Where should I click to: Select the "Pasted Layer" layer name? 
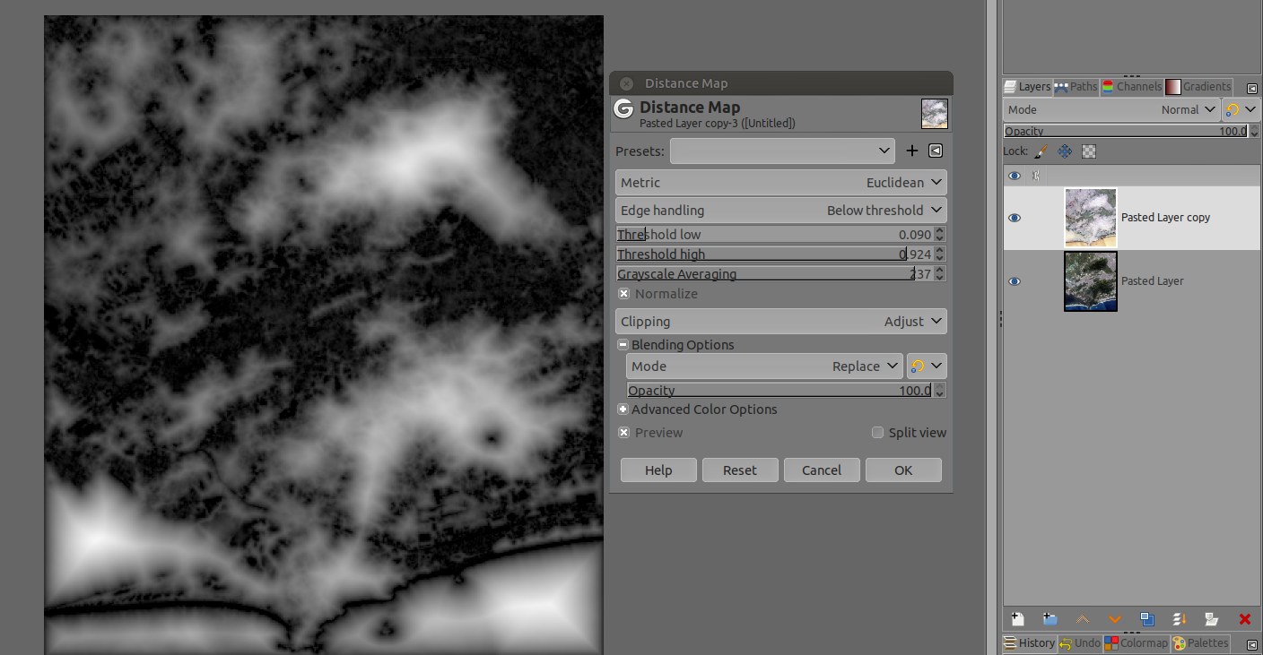(1153, 281)
